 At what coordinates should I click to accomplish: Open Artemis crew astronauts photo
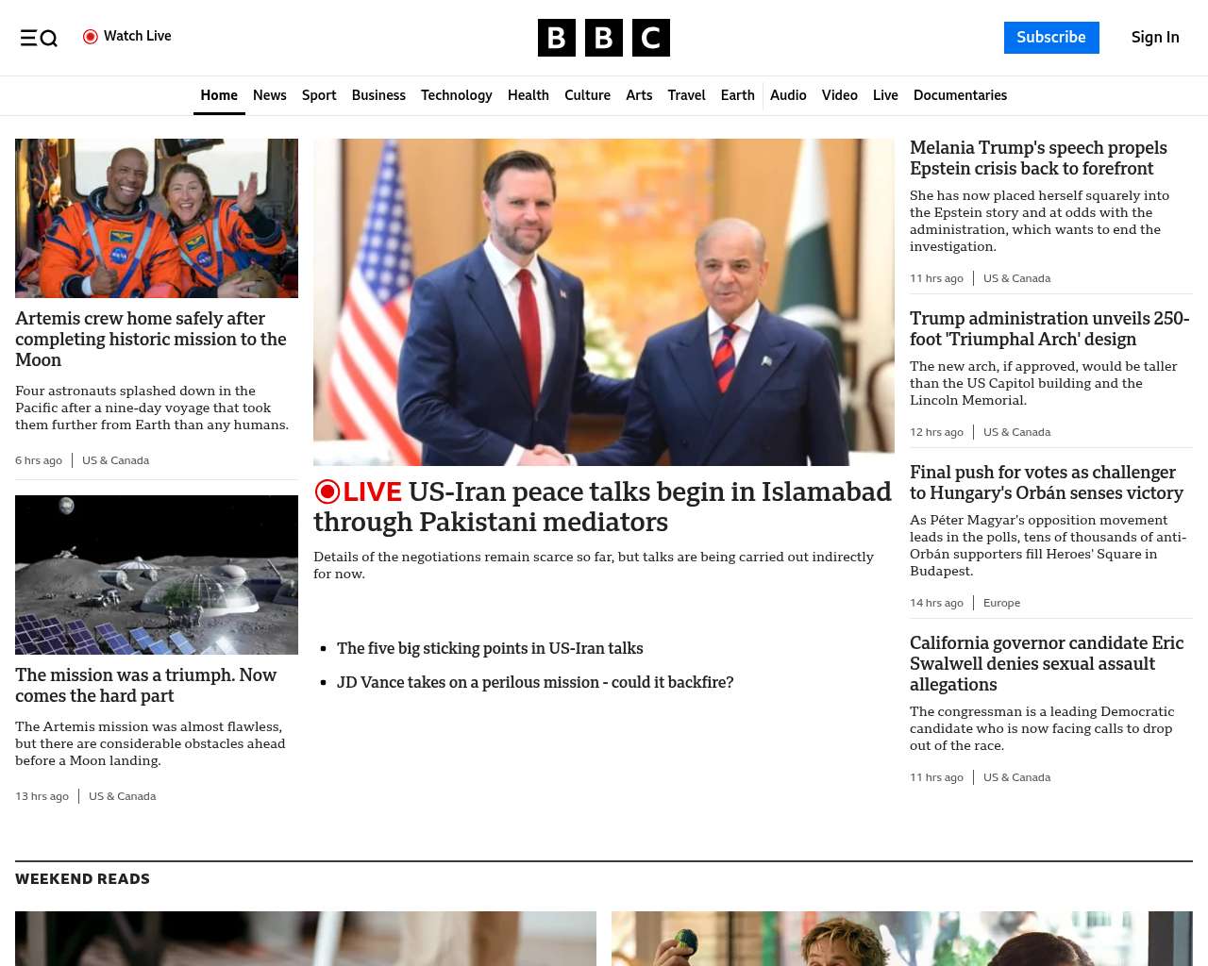pyautogui.click(x=157, y=218)
